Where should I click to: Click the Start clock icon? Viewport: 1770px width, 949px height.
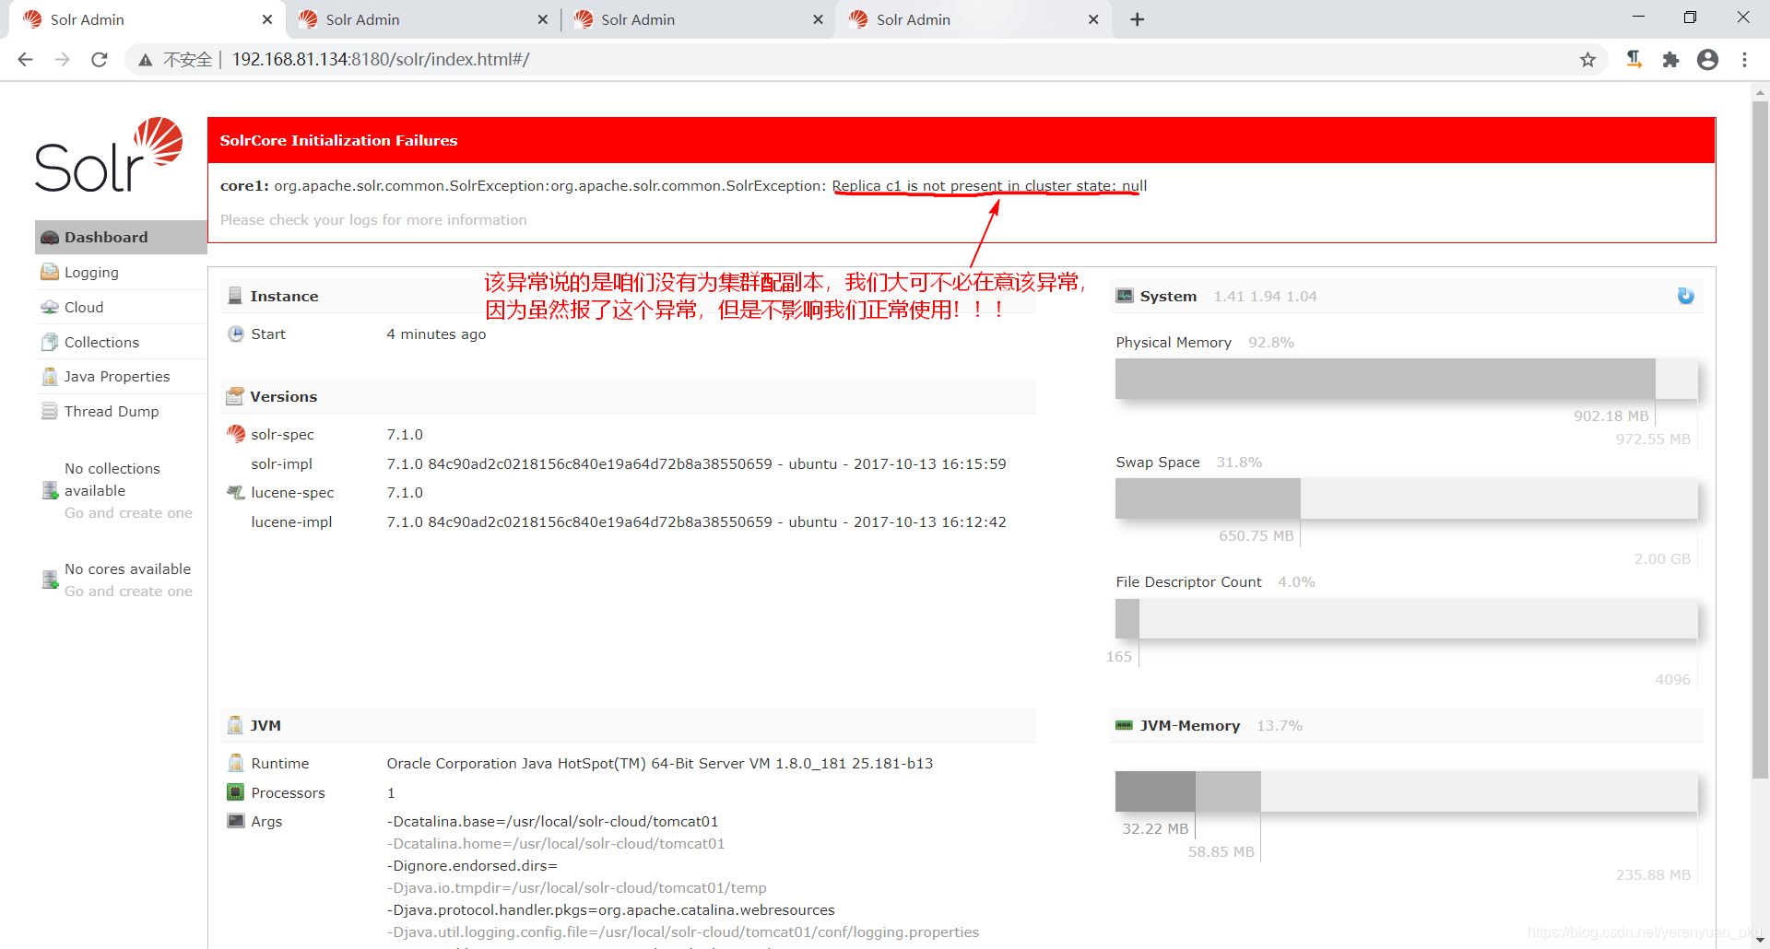(236, 334)
